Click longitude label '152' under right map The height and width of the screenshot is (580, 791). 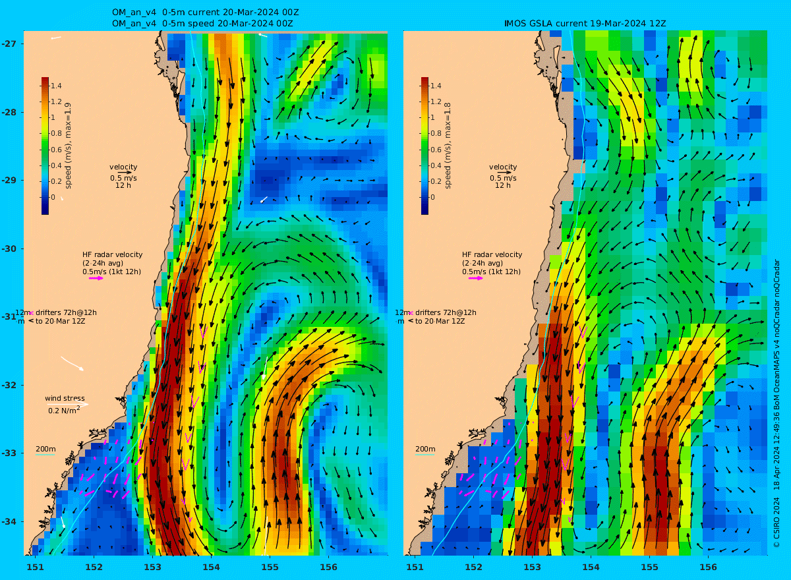point(473,567)
